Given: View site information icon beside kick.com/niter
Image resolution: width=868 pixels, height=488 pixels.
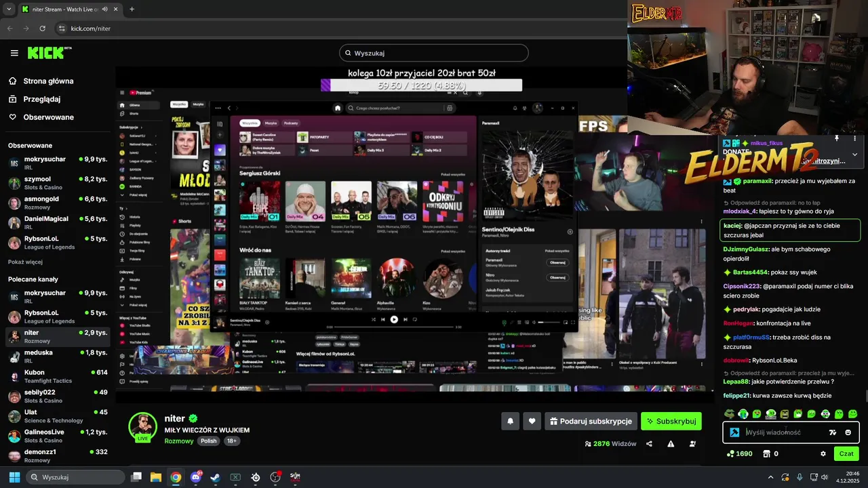Looking at the screenshot, I should pyautogui.click(x=62, y=28).
